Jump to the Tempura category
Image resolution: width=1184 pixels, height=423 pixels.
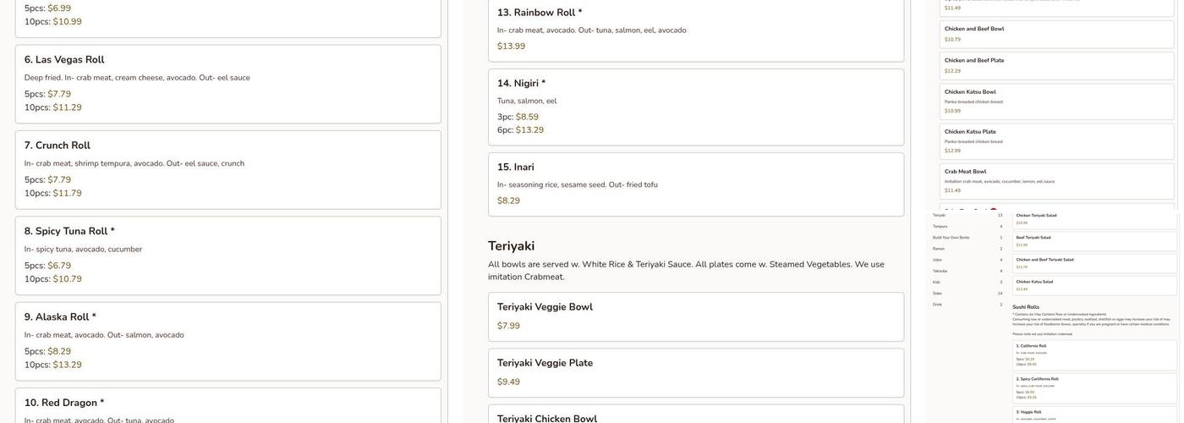[x=941, y=226]
